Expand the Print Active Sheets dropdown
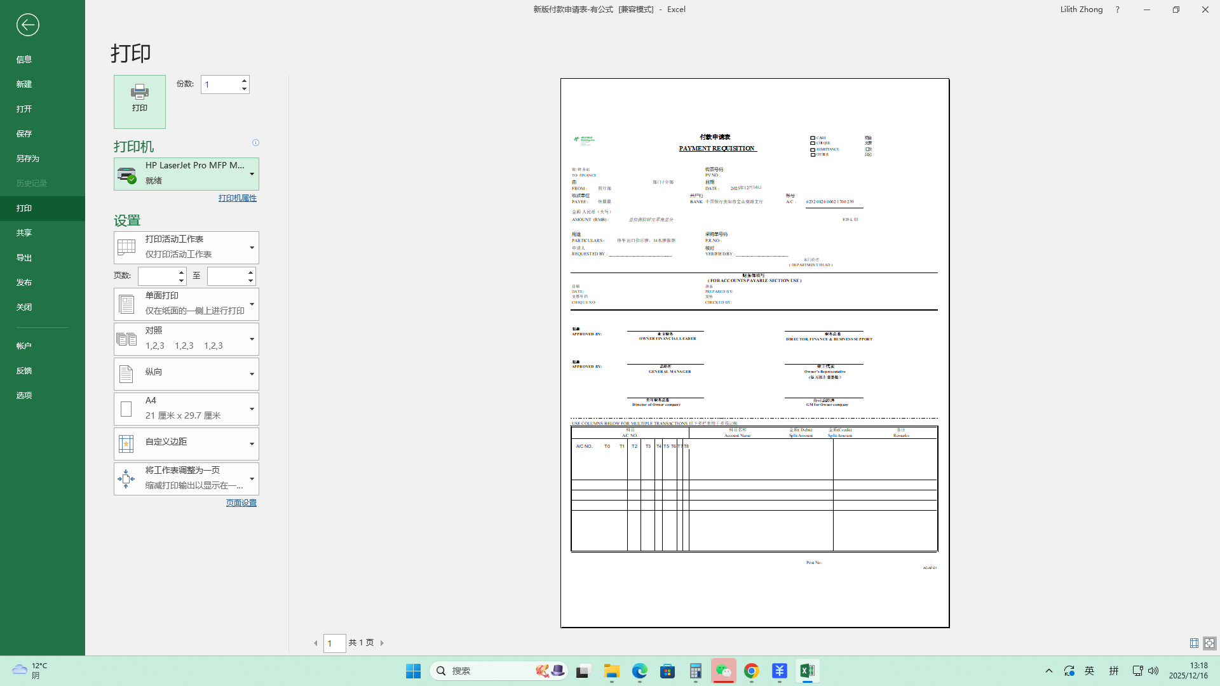Image resolution: width=1220 pixels, height=686 pixels. click(186, 248)
